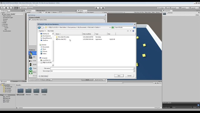Image resolution: width=200 pixels, height=113 pixels.
Task: Switch to the Console tab
Action: coord(14,81)
